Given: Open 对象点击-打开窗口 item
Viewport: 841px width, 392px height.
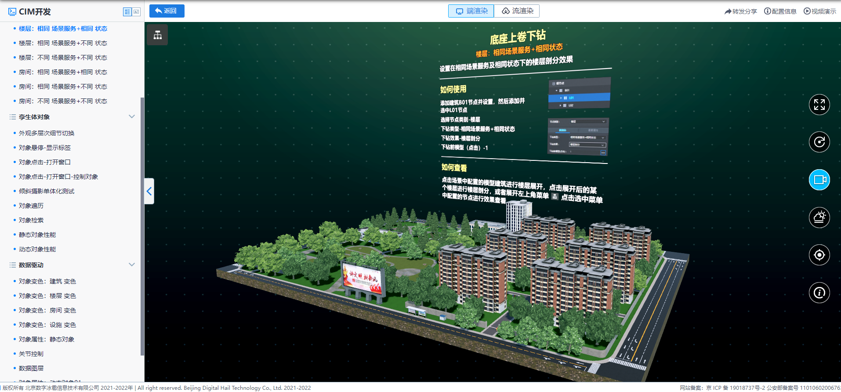Looking at the screenshot, I should 45,162.
